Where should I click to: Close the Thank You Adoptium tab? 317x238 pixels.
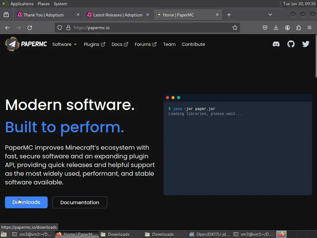[78, 15]
